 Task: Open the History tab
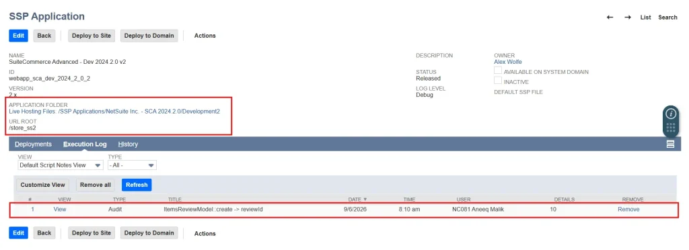click(128, 144)
